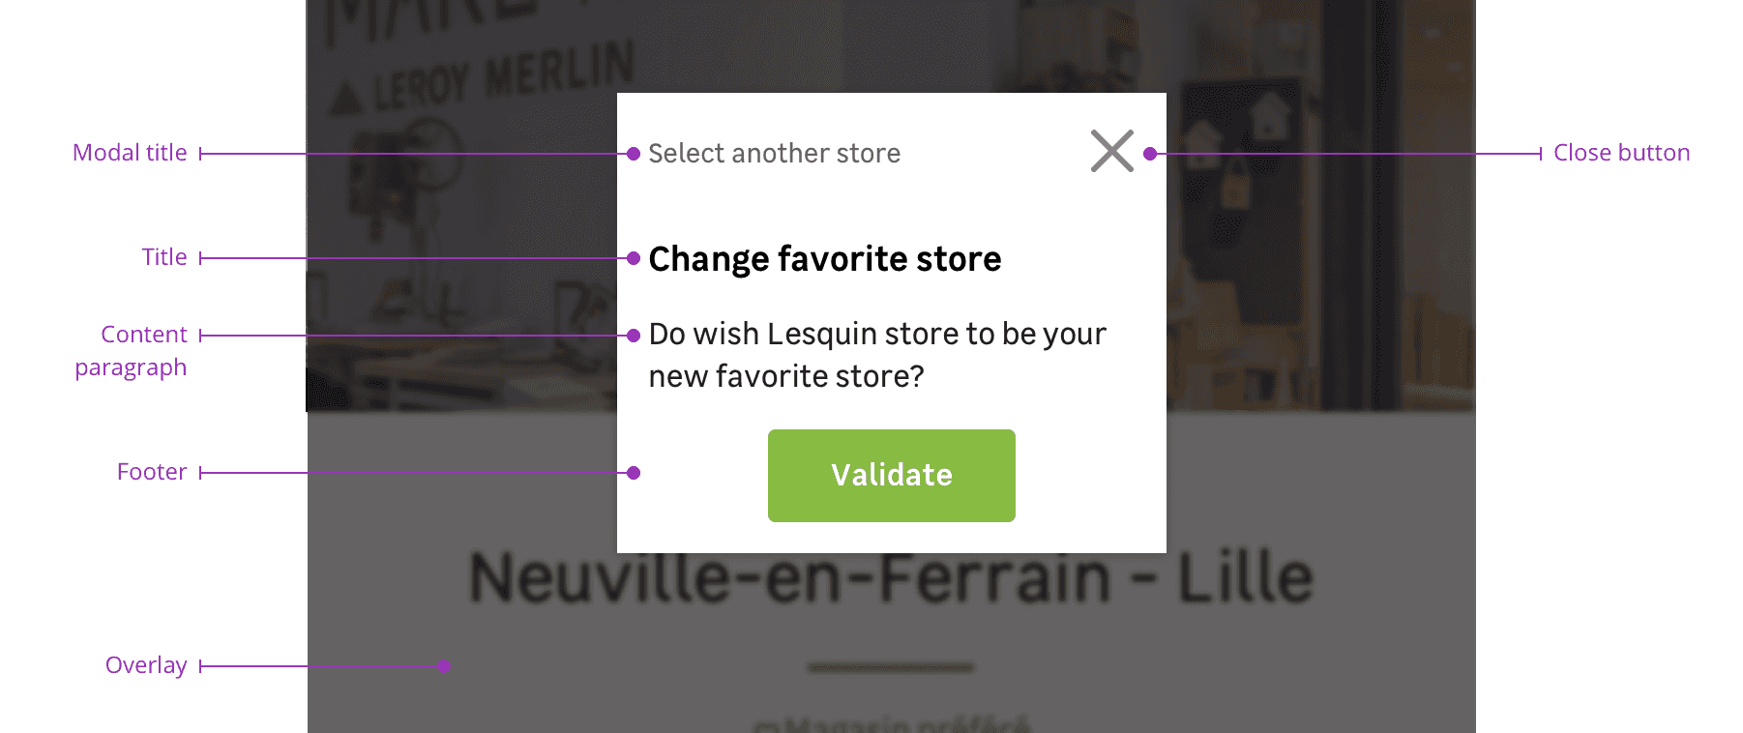The image size is (1743, 733).
Task: Click the "Select another store" modal title
Action: 774,154
